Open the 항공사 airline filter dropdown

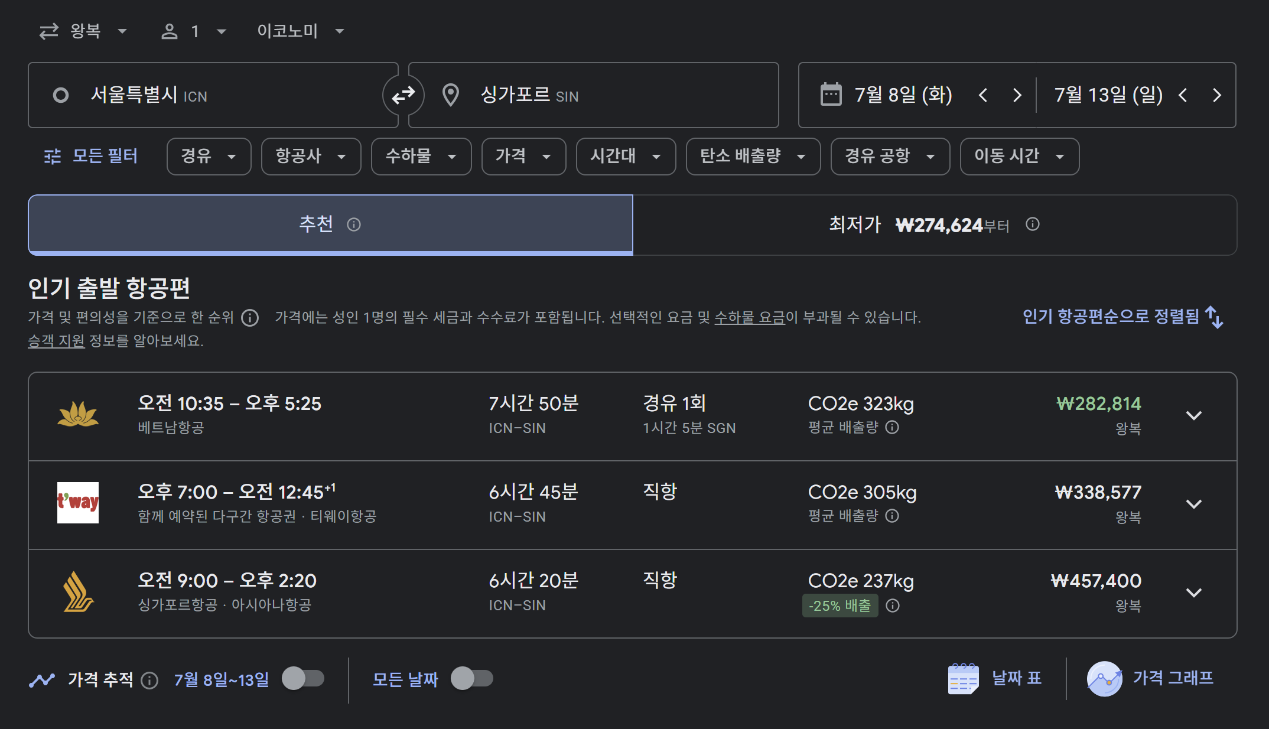[x=311, y=157]
